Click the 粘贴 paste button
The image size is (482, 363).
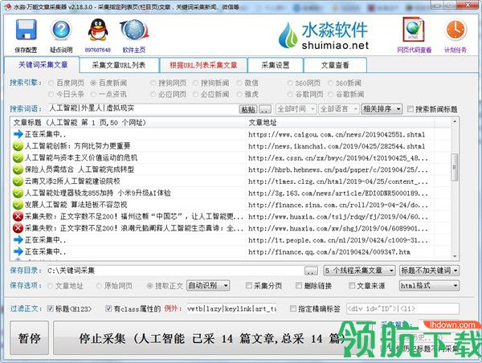(x=248, y=109)
